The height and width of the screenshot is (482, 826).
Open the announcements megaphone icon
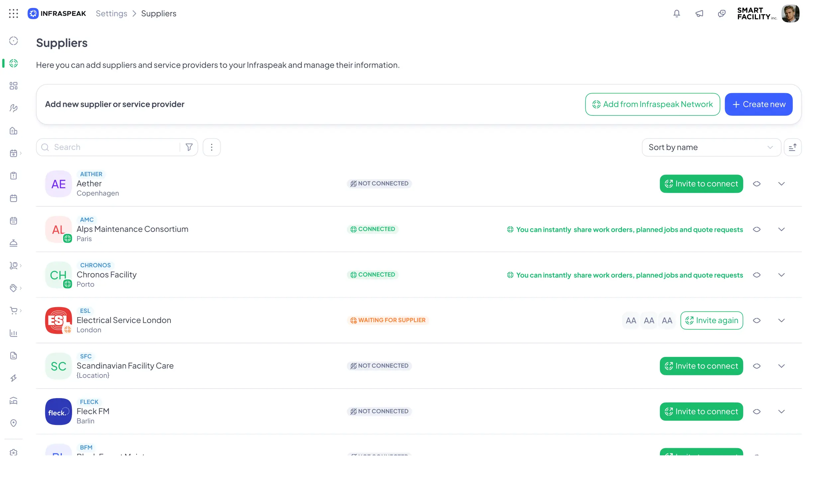pyautogui.click(x=699, y=14)
